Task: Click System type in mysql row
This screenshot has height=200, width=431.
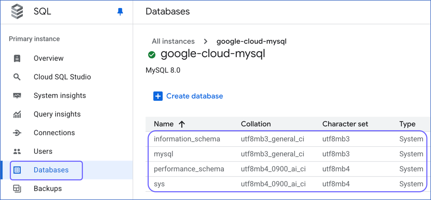Action: point(411,154)
